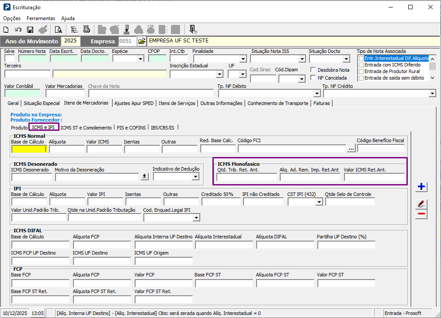Open the Espécie dropdown
Image resolution: width=441 pixels, height=318 pixels.
(x=140, y=59)
